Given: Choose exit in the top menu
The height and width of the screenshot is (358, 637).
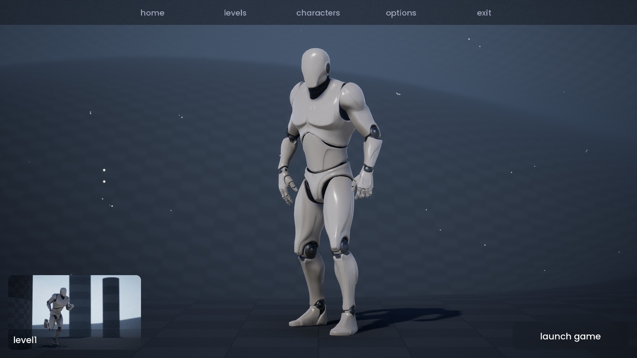Looking at the screenshot, I should [x=484, y=13].
